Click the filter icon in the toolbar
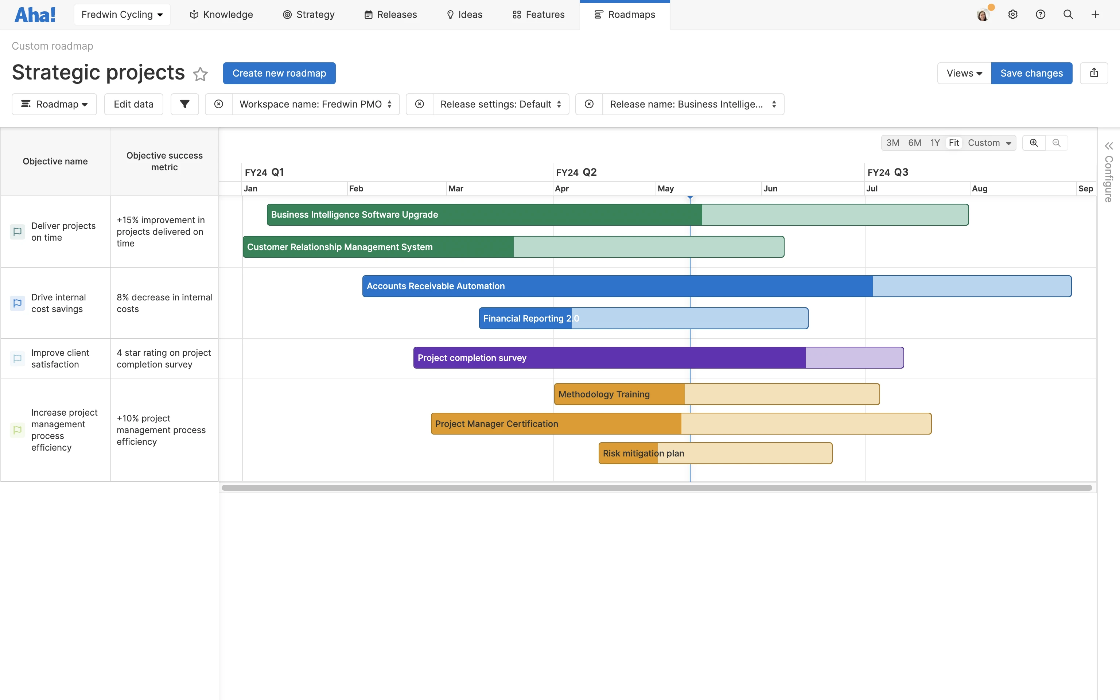This screenshot has width=1120, height=700. point(184,104)
